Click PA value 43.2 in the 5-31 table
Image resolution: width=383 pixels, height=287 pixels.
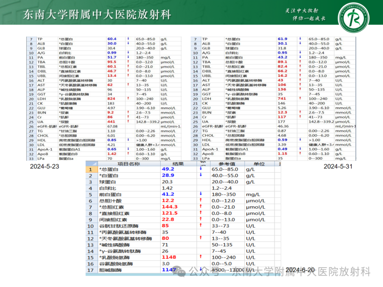(282, 57)
